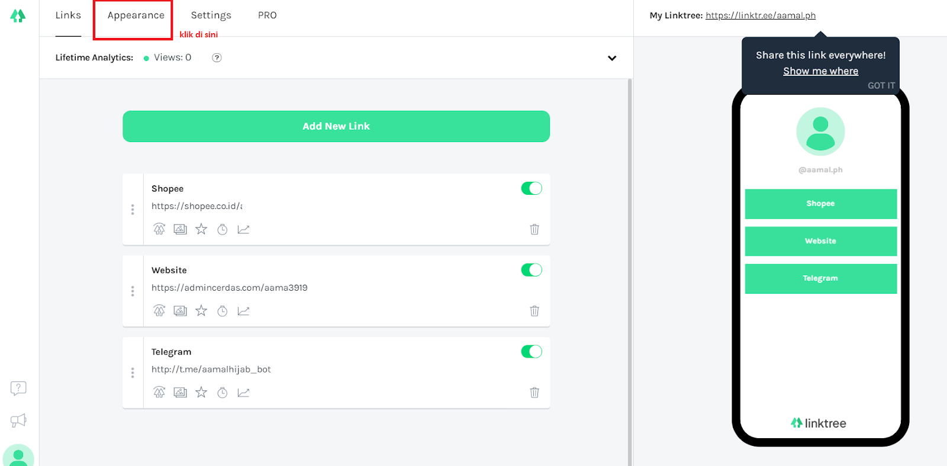Open the help question-mark icon in sidebar

(x=18, y=388)
